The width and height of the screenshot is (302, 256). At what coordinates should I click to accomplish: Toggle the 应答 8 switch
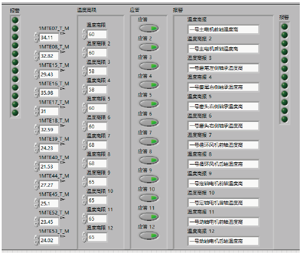pyautogui.click(x=149, y=160)
